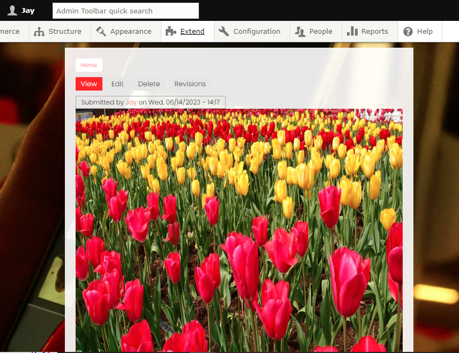Follow the Home breadcrumb link
This screenshot has height=353, width=459.
point(88,65)
